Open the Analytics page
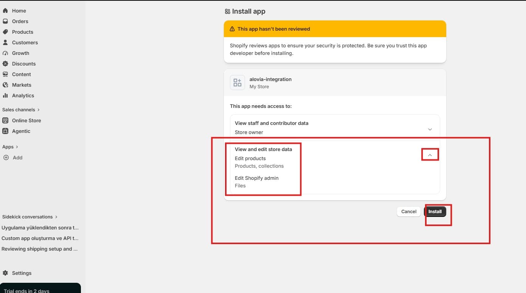The height and width of the screenshot is (293, 526). [23, 95]
